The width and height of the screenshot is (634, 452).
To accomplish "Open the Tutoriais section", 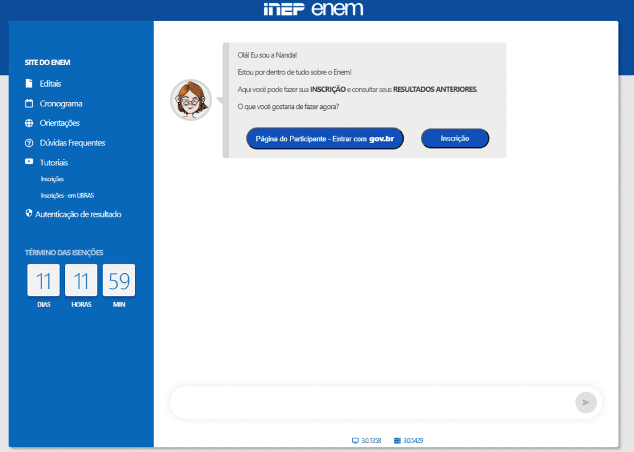I will point(54,162).
